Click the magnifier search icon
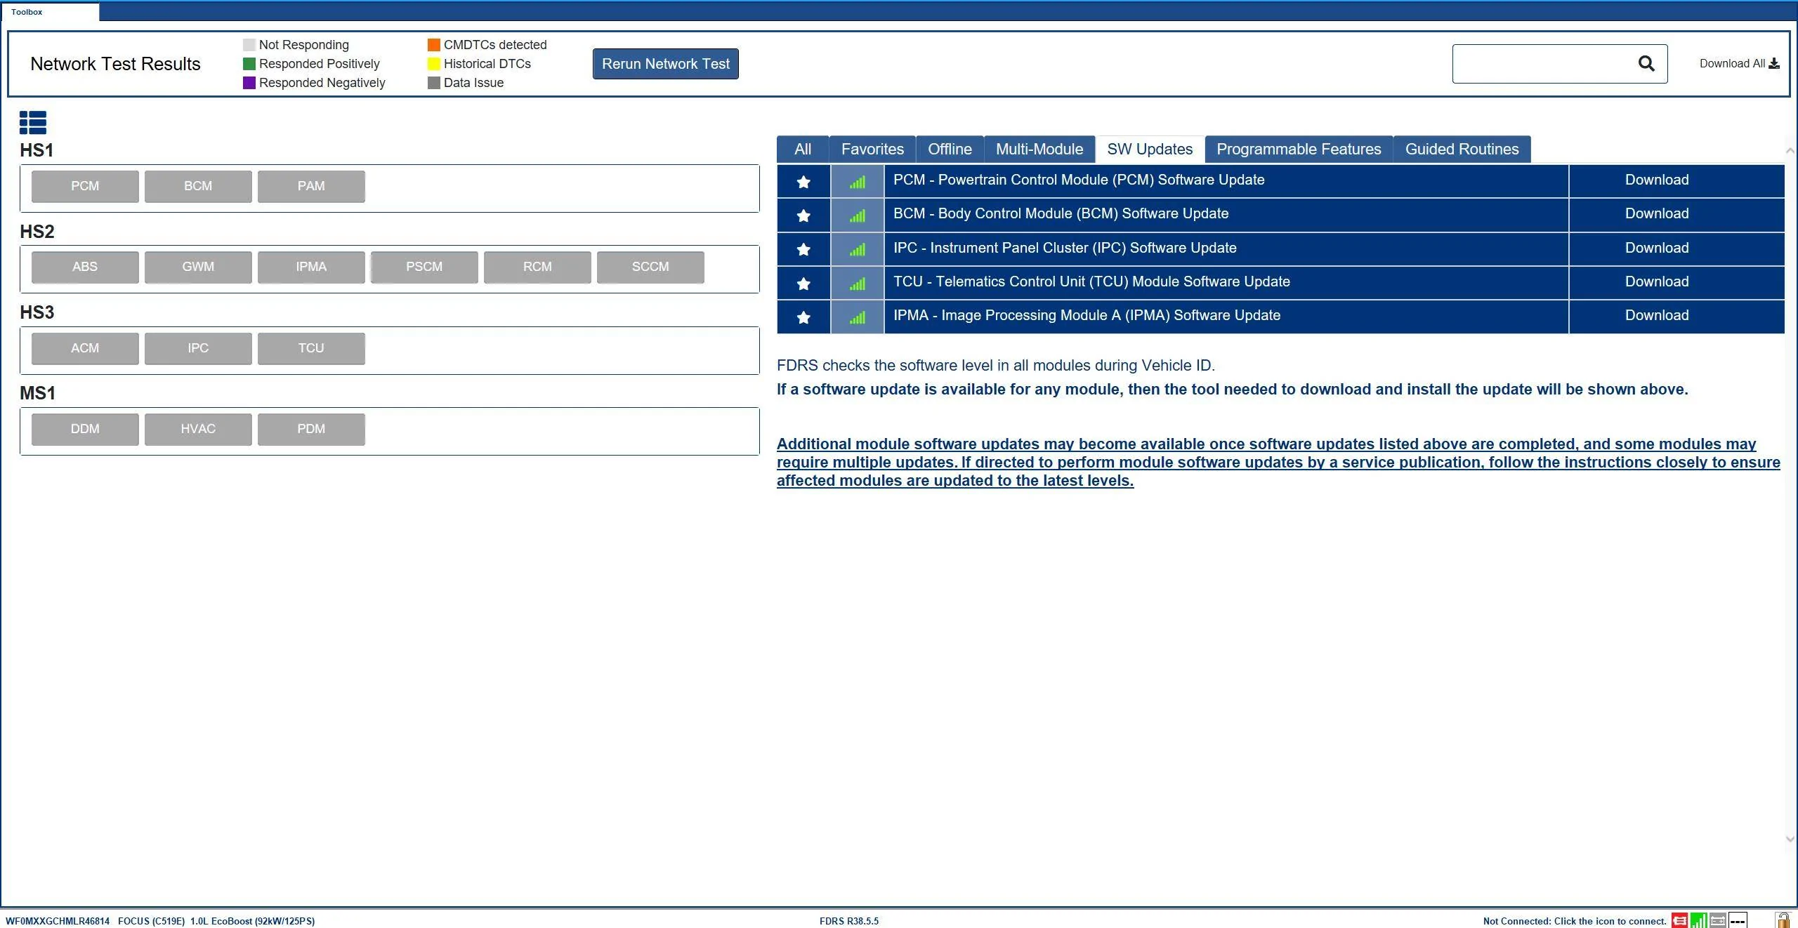This screenshot has width=1798, height=928. point(1646,64)
